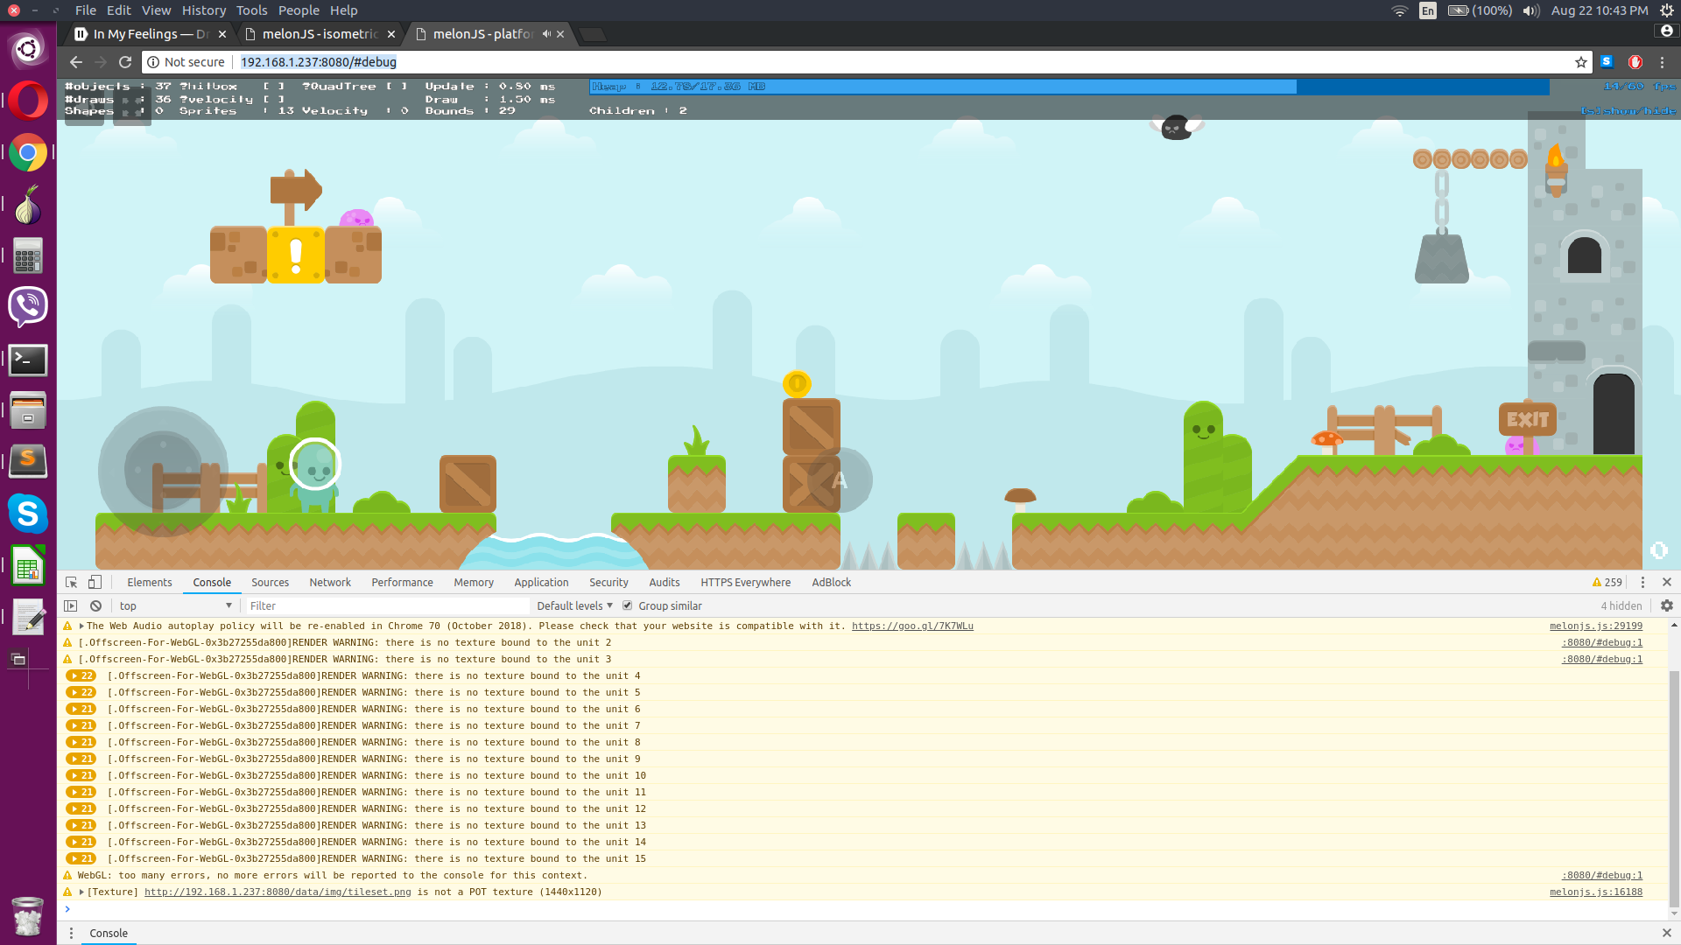Tap the virtual joystick pad

point(163,472)
